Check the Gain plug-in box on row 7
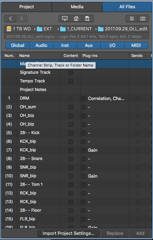The image size is (153, 240). pos(84,150)
